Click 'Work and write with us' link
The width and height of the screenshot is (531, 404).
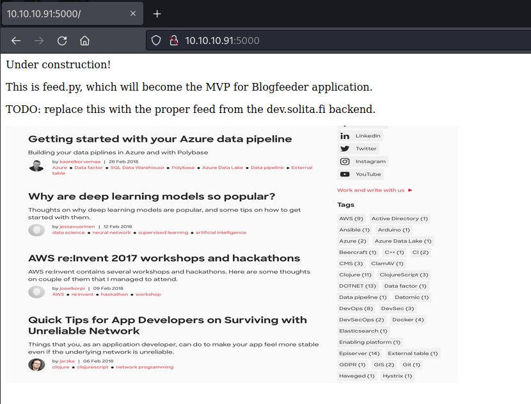pyautogui.click(x=371, y=190)
